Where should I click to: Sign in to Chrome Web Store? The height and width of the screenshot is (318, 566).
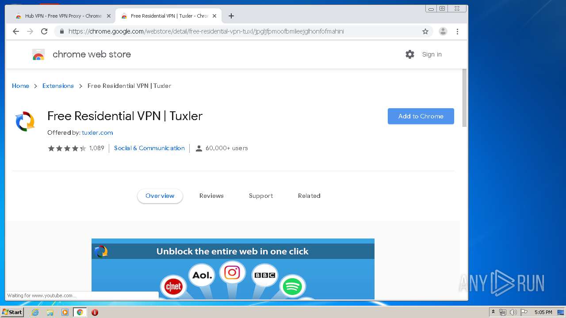[x=432, y=54]
